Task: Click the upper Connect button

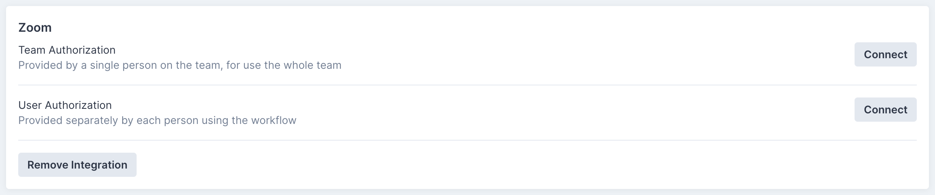Action: [885, 54]
